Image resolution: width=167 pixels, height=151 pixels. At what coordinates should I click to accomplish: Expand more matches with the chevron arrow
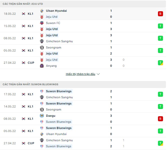coord(98,74)
